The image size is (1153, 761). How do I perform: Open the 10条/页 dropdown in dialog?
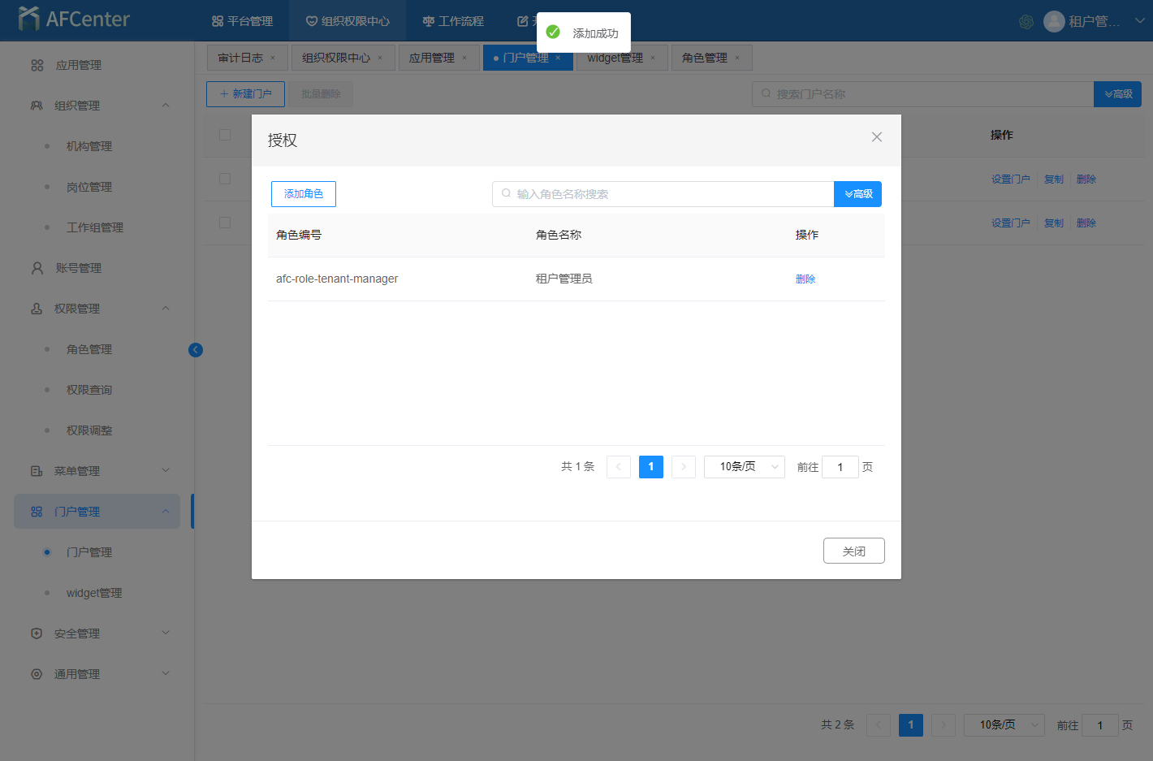coord(744,467)
